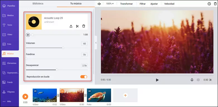Play the Acoustic Loop 25 audio preview
This screenshot has width=218, height=107.
coord(28,35)
